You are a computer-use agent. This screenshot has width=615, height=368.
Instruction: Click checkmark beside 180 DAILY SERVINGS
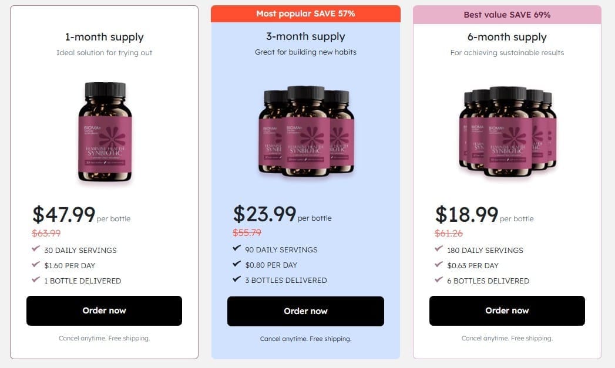439,248
